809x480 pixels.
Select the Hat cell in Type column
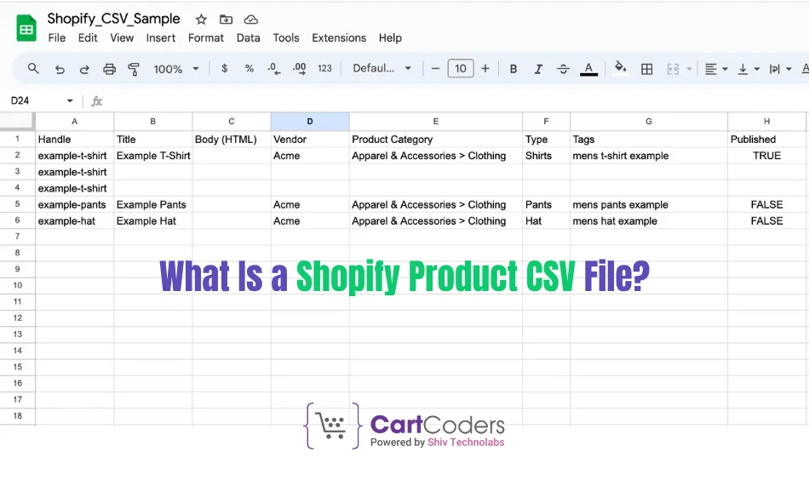[x=546, y=220]
